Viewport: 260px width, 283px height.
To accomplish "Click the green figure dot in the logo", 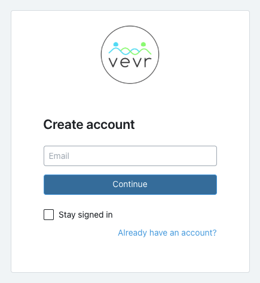I will click(x=143, y=44).
